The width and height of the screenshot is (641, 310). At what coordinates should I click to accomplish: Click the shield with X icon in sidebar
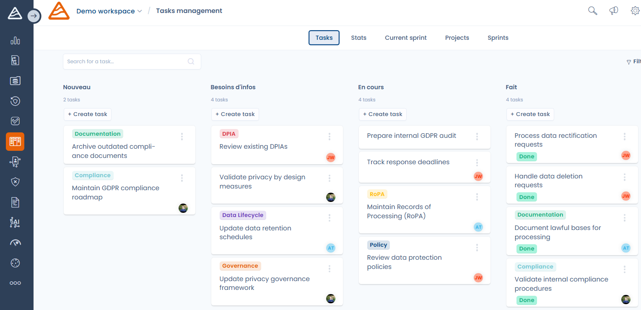tap(15, 182)
